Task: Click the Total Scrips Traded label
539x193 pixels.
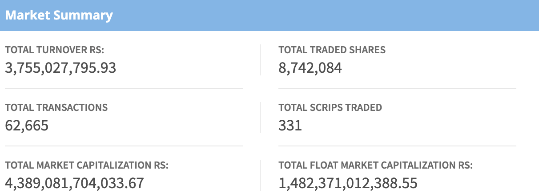Action: pyautogui.click(x=330, y=107)
